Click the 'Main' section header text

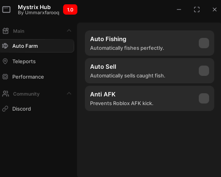pos(19,31)
